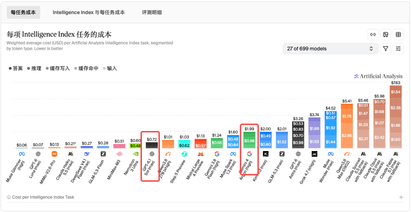
Task: Click the $0.21* value above Claude Haiku
Action: pyautogui.click(x=70, y=143)
